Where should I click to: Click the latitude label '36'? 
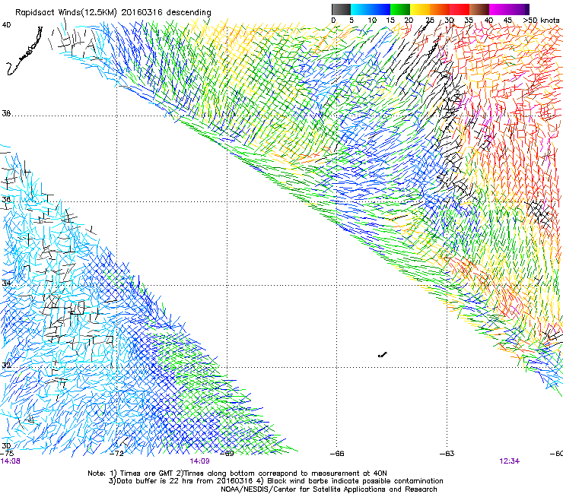click(6, 199)
